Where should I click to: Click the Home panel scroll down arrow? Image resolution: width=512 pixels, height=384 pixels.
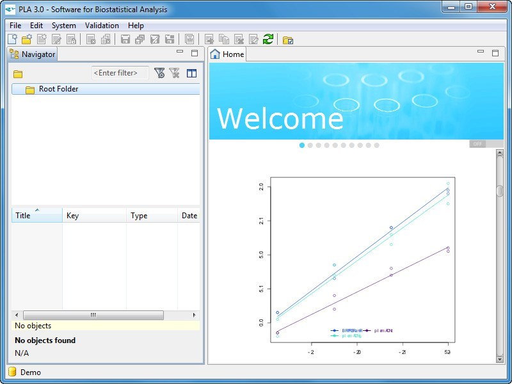coord(500,360)
